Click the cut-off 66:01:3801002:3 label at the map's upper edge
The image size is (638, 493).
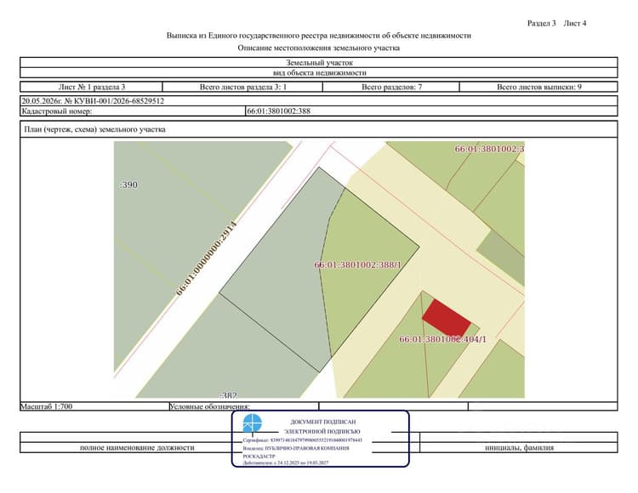489,149
